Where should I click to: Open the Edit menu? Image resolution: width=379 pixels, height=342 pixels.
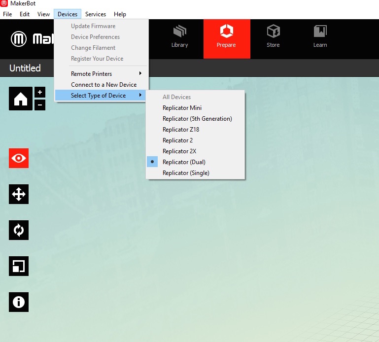[x=25, y=14]
